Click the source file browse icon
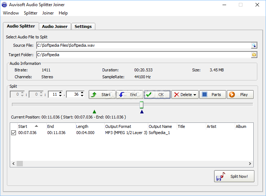The height and width of the screenshot is (196, 266). point(254,45)
